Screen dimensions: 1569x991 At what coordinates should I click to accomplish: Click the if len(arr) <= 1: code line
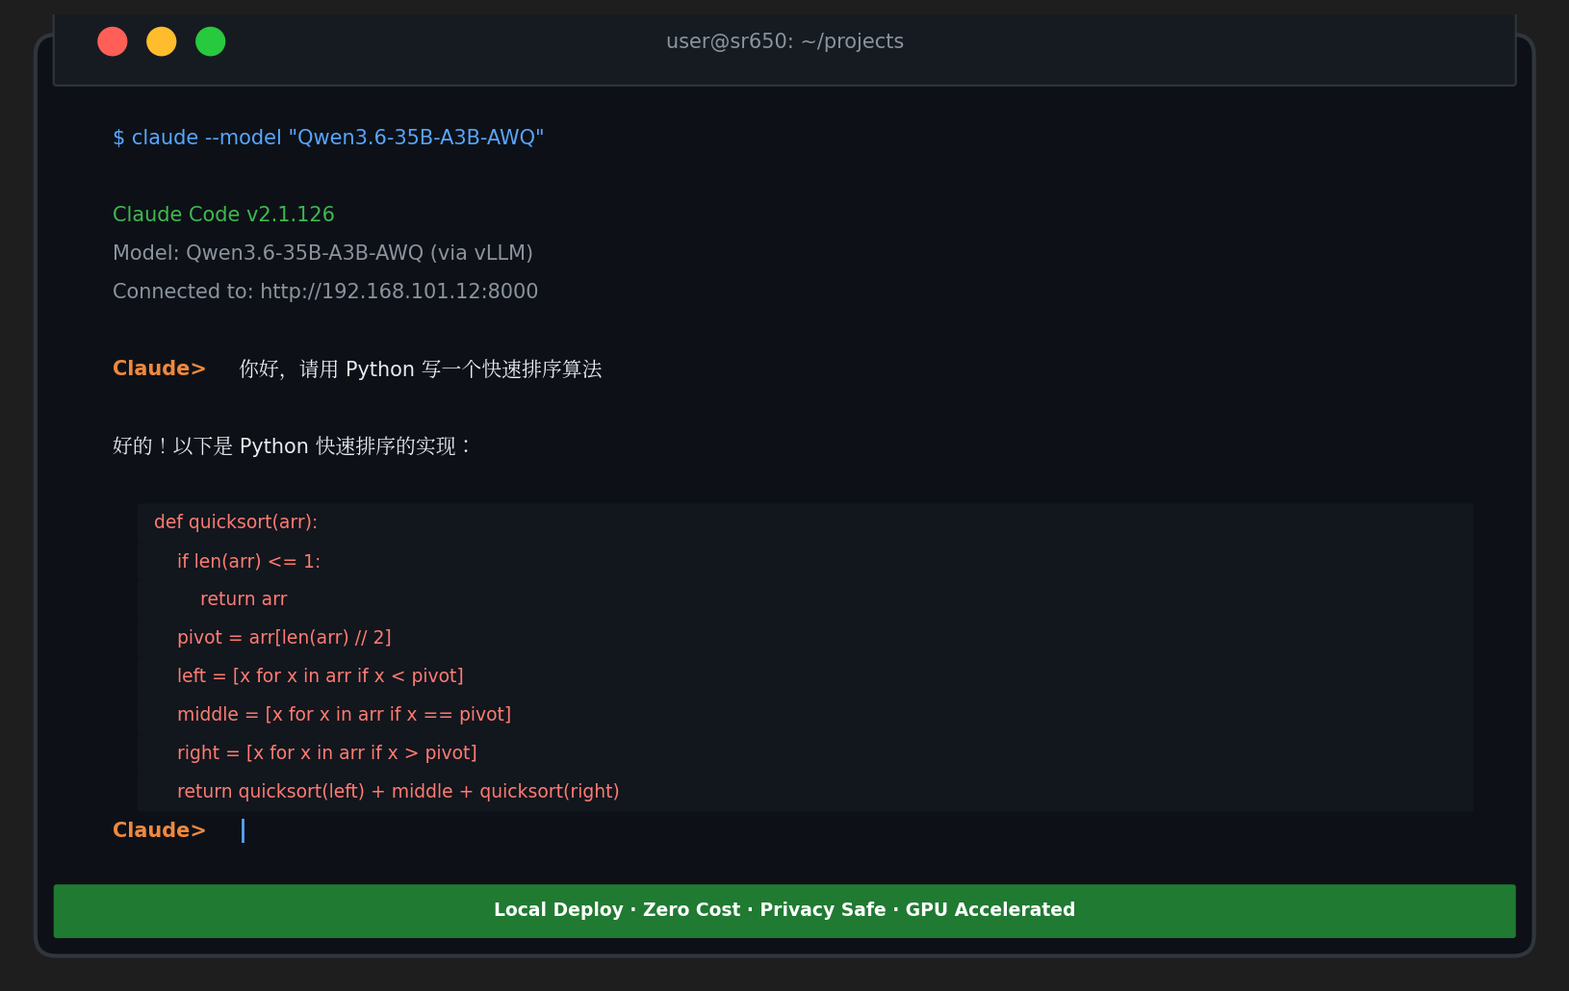click(x=248, y=561)
